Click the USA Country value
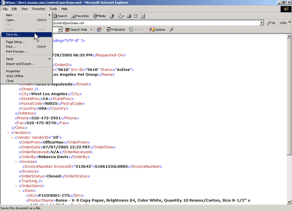Viewport: 292px width, 211px height. [42, 108]
